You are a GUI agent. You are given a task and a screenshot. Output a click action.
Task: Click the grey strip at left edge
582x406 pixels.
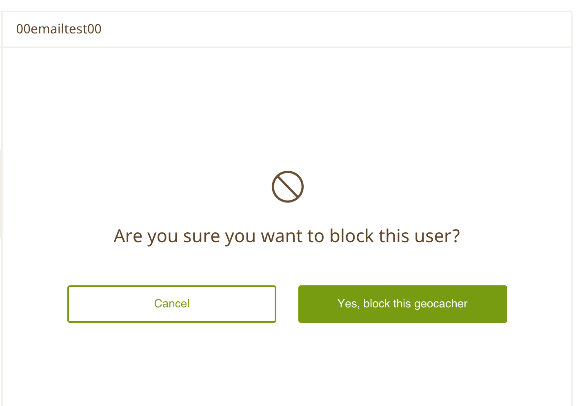click(x=1, y=194)
